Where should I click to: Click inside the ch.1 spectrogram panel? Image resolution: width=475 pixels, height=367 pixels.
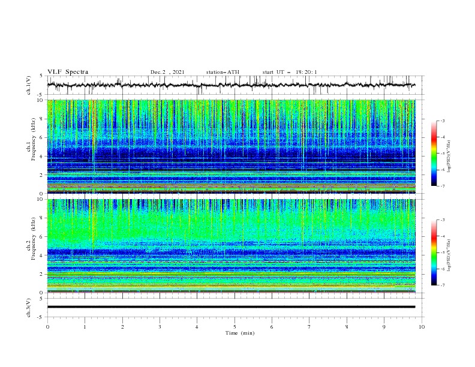coord(232,146)
